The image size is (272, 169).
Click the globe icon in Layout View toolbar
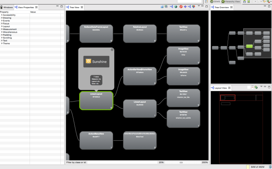click(256, 87)
